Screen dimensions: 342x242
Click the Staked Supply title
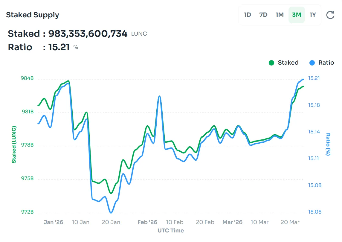pos(33,15)
